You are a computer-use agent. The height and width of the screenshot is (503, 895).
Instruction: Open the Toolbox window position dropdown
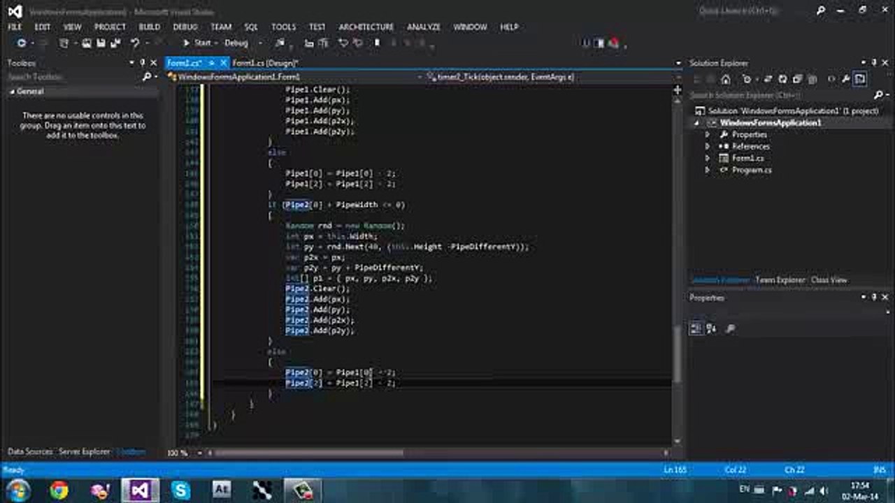coord(132,63)
